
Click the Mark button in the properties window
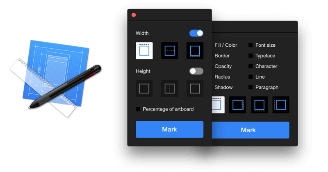click(x=251, y=130)
